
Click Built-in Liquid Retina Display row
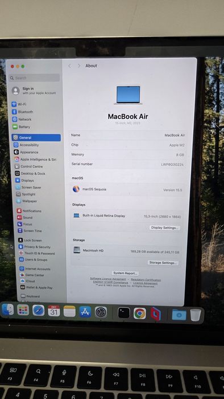(127, 216)
